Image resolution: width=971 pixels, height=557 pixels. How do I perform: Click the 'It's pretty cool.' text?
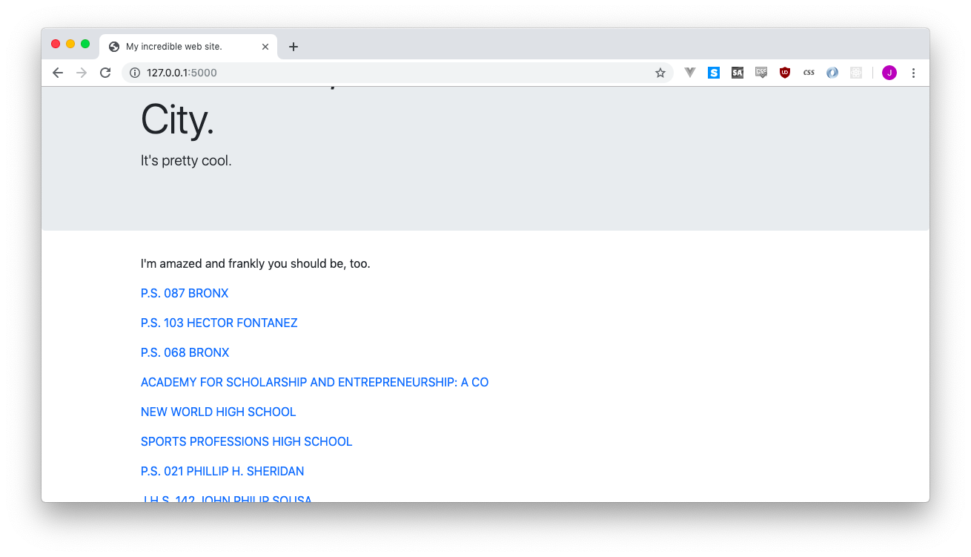[x=186, y=160]
